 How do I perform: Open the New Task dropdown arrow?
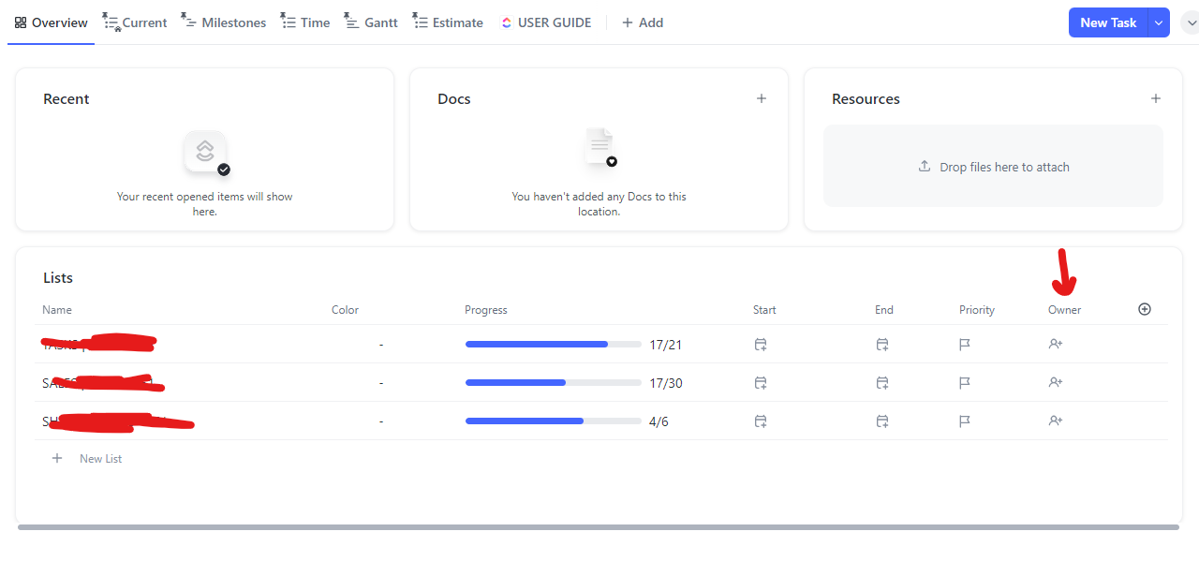pos(1161,22)
